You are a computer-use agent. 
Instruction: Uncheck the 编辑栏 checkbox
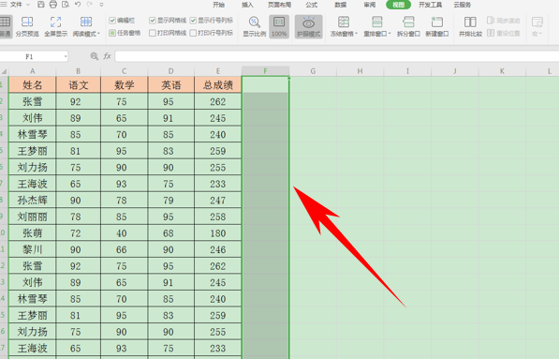coord(112,21)
